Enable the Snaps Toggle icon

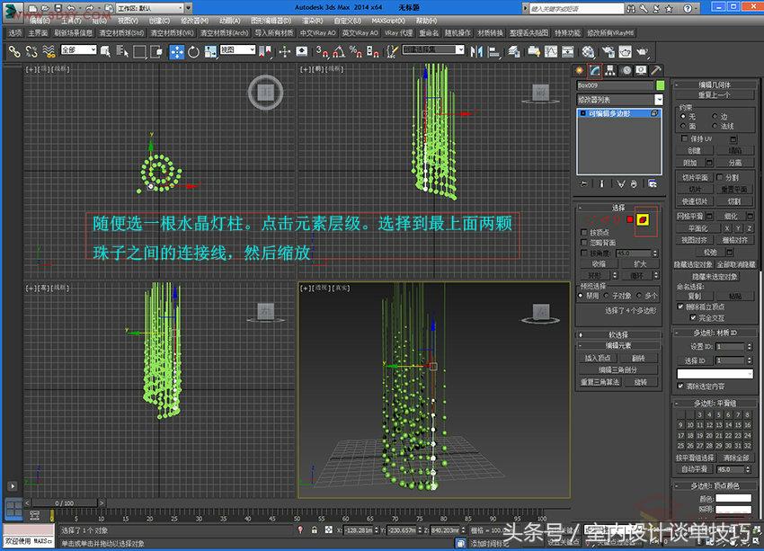tap(319, 53)
